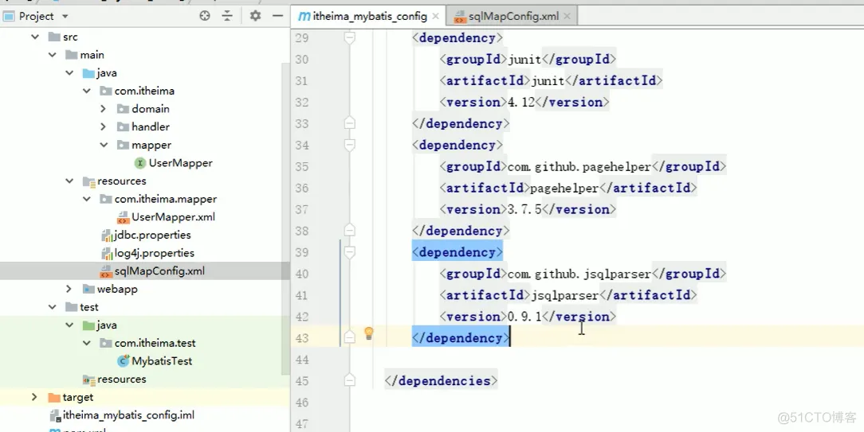
Task: Open log4j.properties file
Action: click(x=155, y=253)
